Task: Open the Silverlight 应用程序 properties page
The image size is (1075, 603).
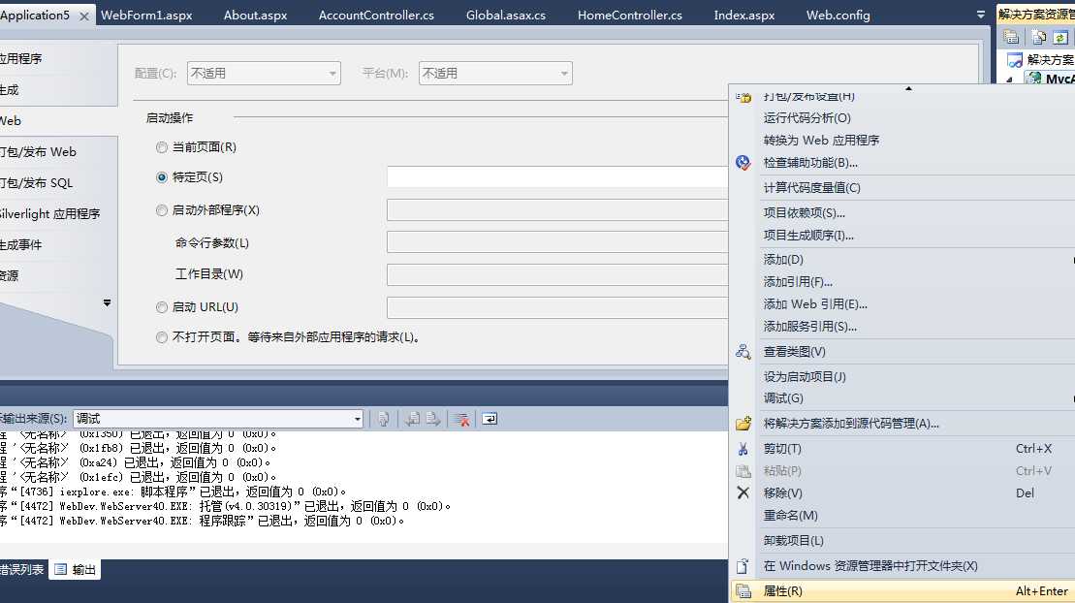Action: [57, 213]
